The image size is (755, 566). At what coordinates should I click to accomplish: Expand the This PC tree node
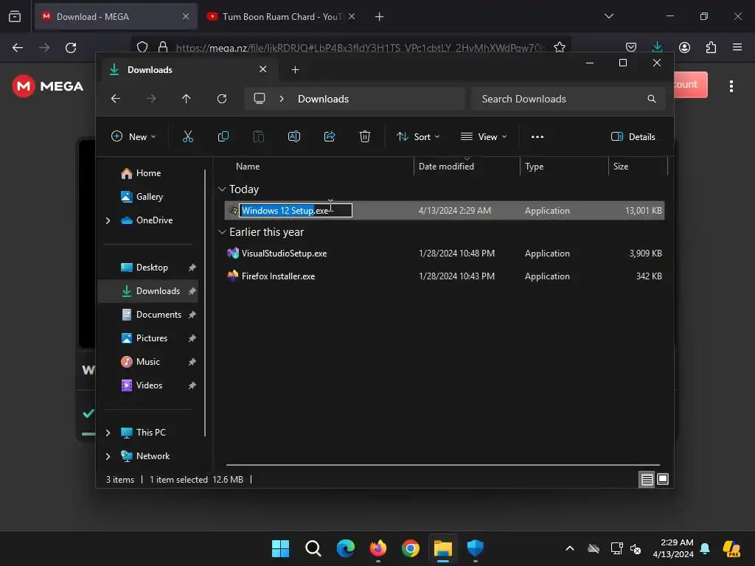[108, 433]
